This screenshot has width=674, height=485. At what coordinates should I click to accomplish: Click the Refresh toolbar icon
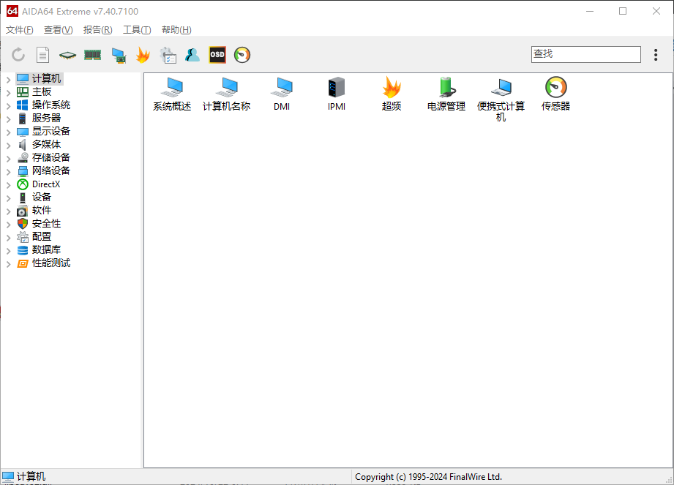[x=18, y=55]
